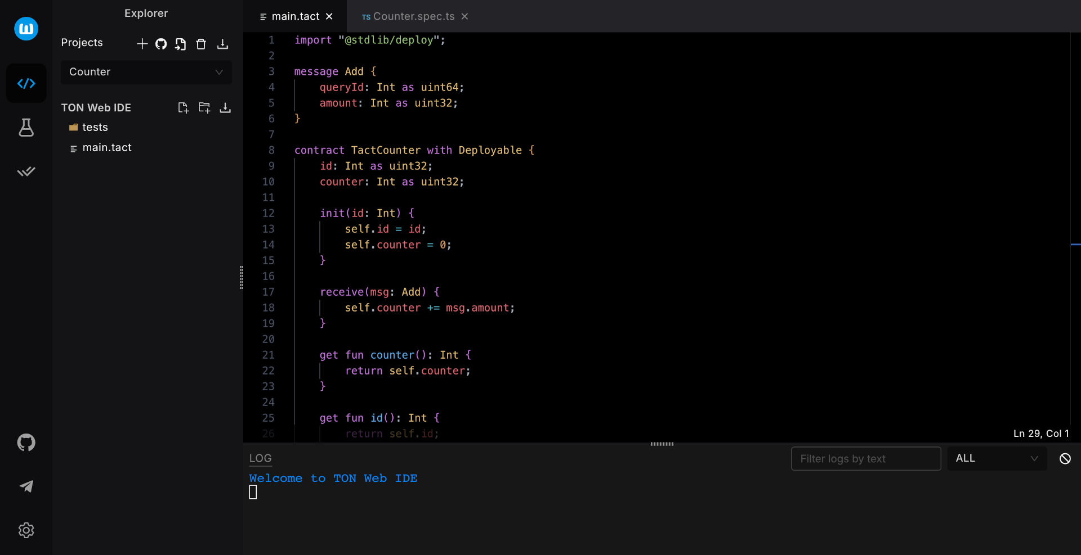1081x555 pixels.
Task: Create a new file in TON Web IDE
Action: (183, 107)
